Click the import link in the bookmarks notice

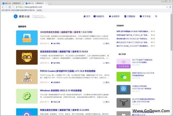click(39, 10)
